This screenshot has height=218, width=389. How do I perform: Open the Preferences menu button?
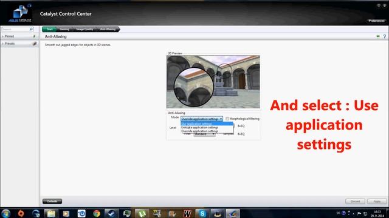[x=376, y=21]
